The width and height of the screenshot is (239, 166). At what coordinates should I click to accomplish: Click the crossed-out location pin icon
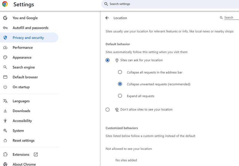point(117,110)
